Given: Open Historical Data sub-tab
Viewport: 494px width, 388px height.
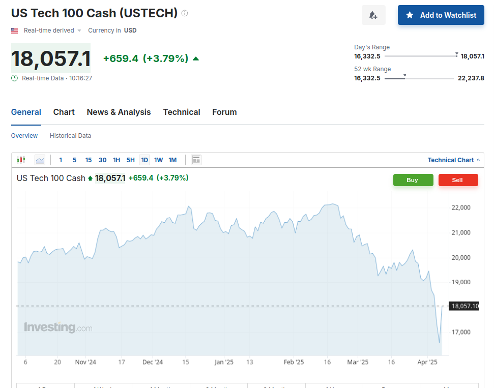Looking at the screenshot, I should (70, 136).
